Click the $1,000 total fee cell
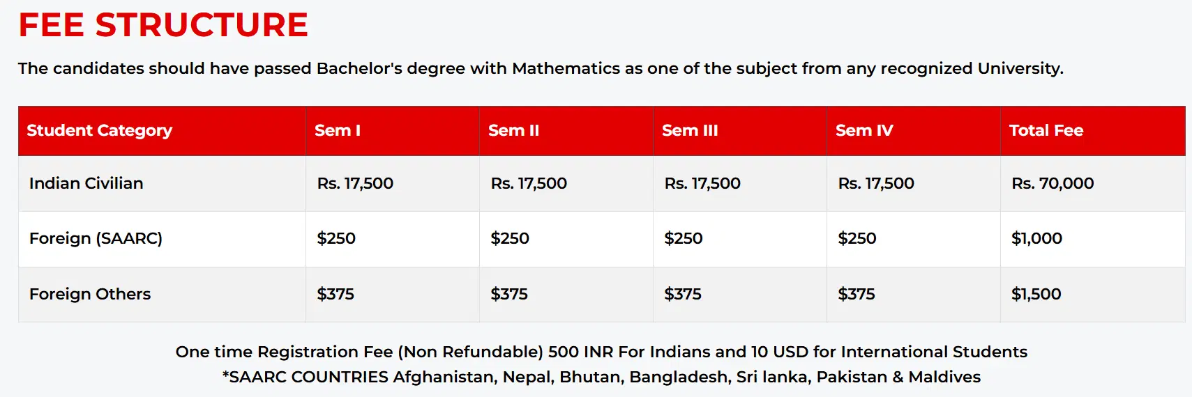This screenshot has height=397, width=1192. [x=1036, y=238]
